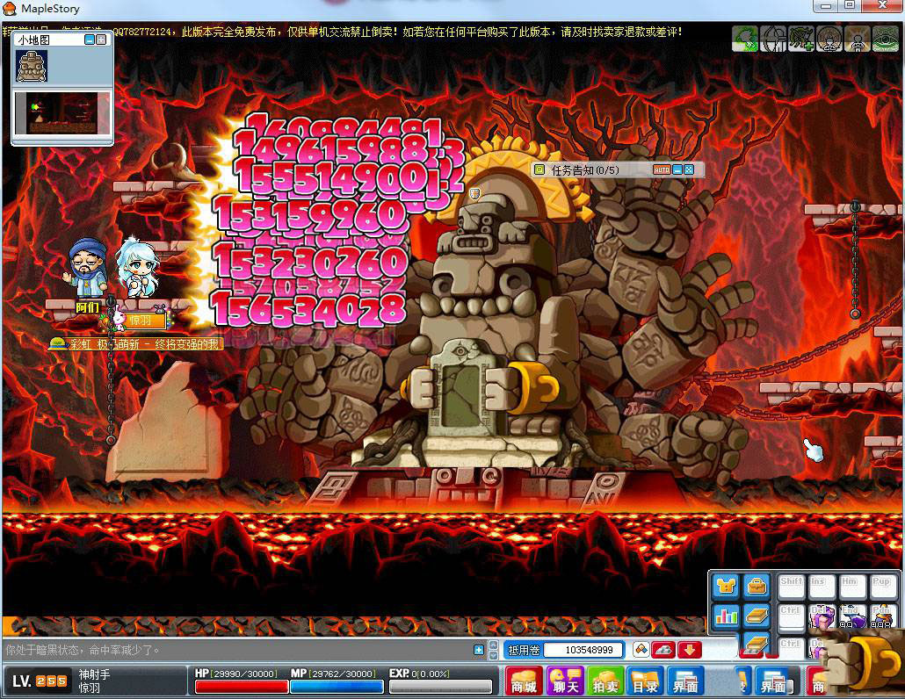Screen dimensions: 905x699
Task: Click the blue MP gauge bar
Action: (337, 687)
